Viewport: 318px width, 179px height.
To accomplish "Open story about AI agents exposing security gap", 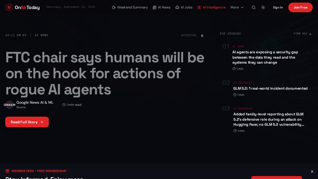I will (x=265, y=57).
